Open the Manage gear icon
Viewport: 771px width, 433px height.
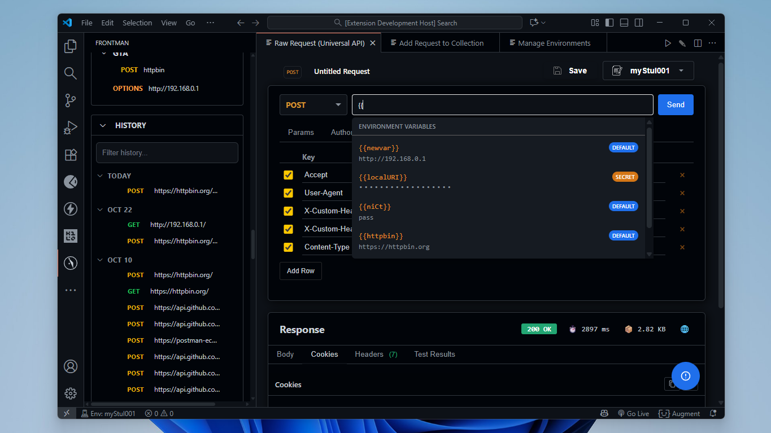tap(71, 393)
